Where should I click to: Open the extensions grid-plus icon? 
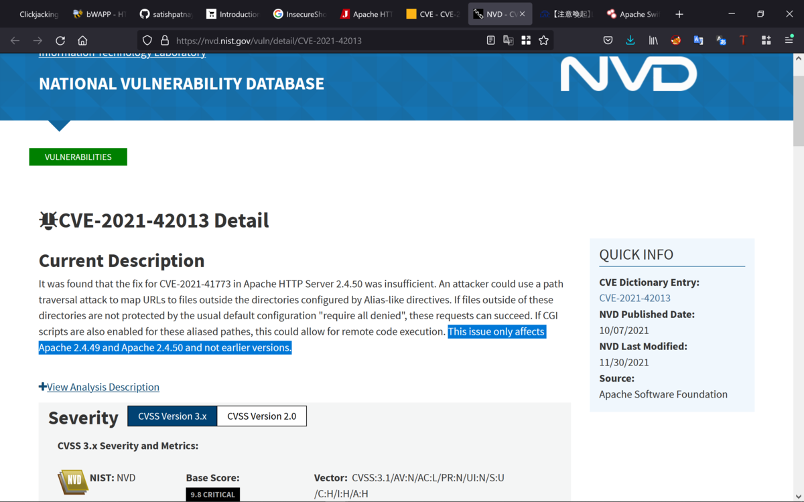pos(766,41)
